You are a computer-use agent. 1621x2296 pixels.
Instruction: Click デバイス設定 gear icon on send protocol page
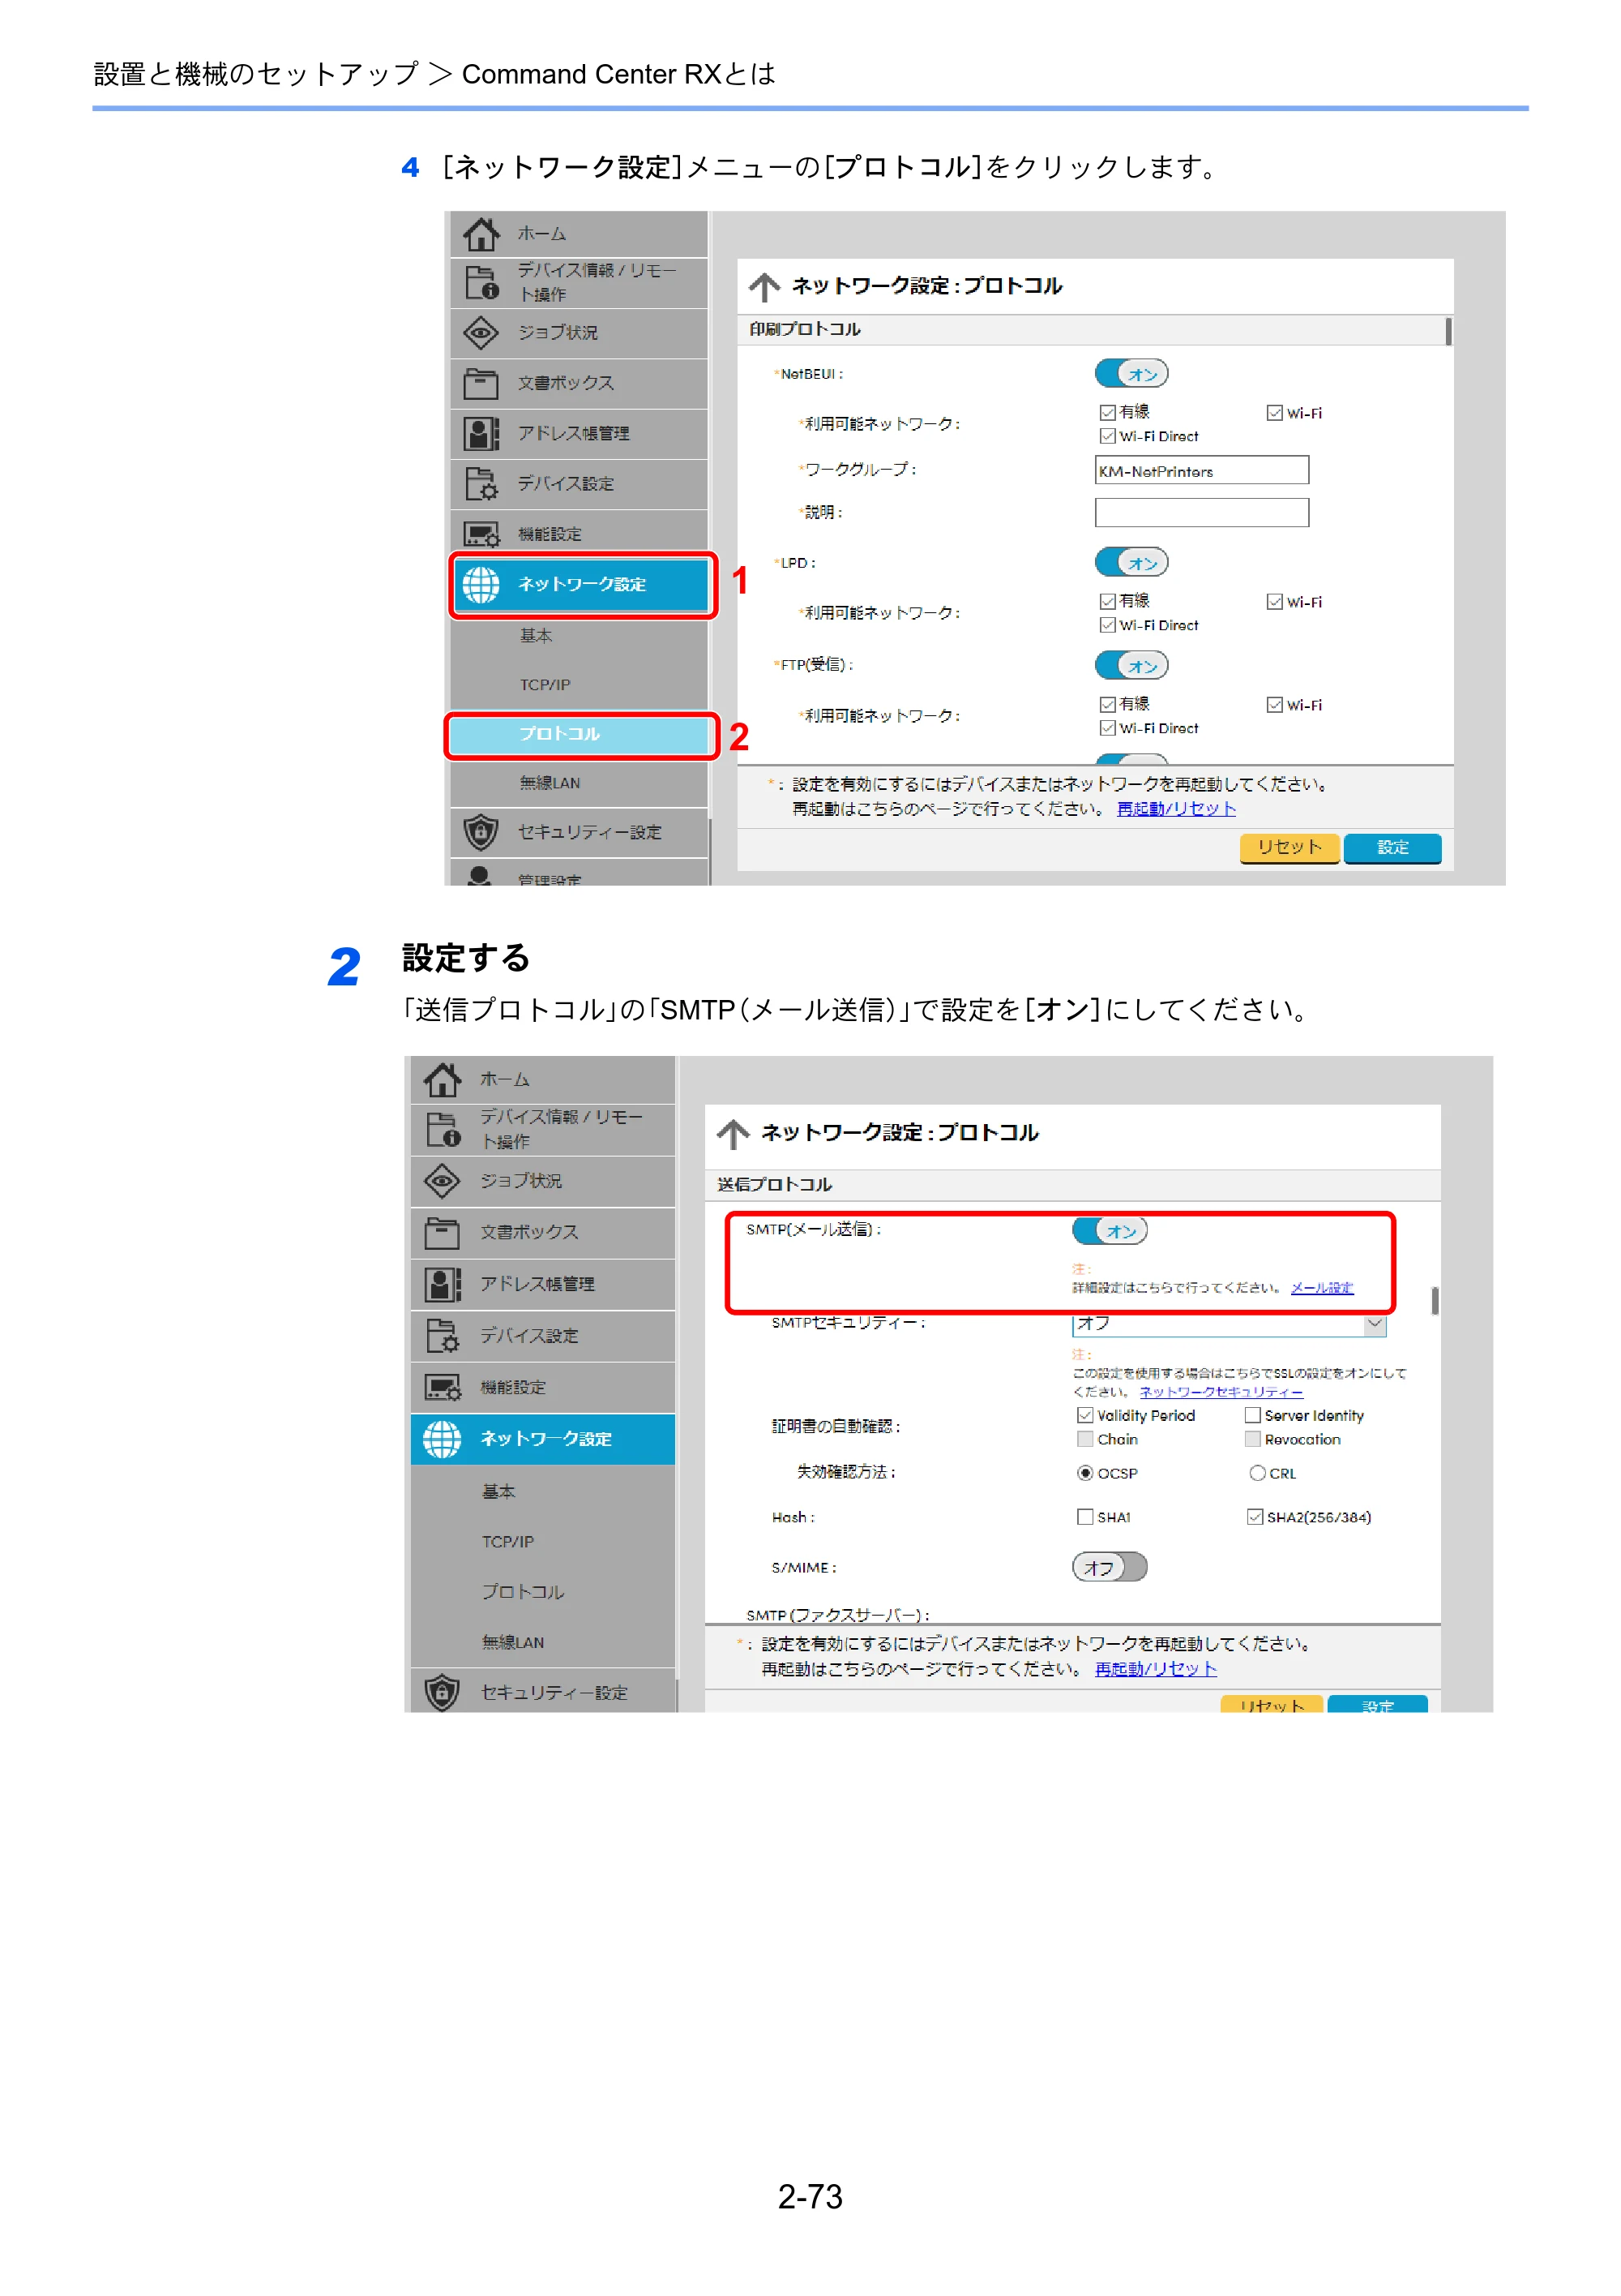pos(443,1336)
